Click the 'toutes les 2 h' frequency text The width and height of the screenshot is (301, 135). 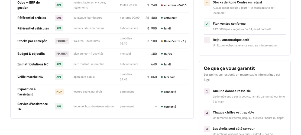tap(128, 5)
